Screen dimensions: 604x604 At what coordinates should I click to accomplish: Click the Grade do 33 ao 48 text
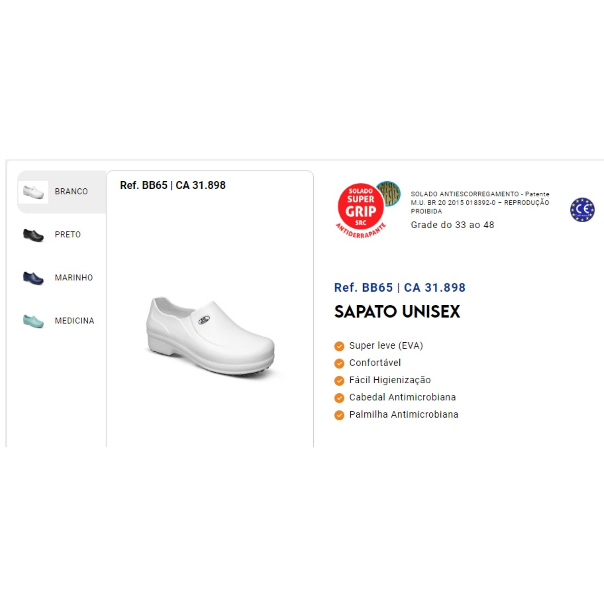(452, 225)
